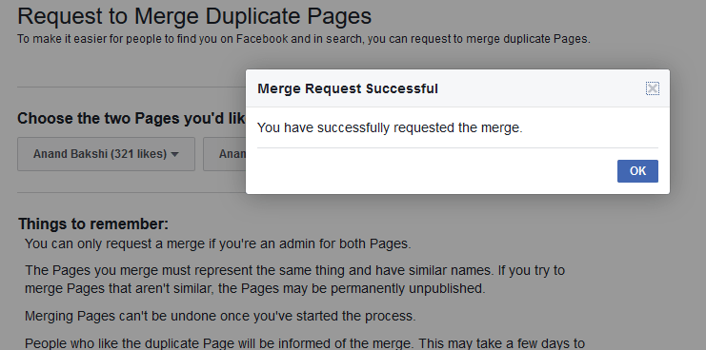706x350 pixels.
Task: Click the word Facebook in the intro sentence
Action: 262,39
